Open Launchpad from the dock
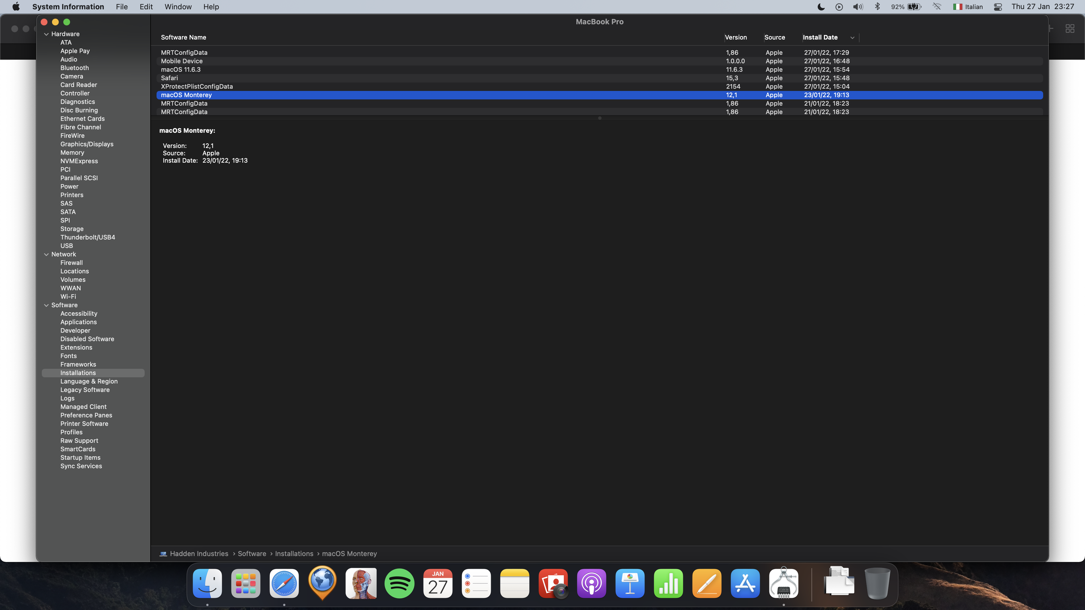 point(246,583)
